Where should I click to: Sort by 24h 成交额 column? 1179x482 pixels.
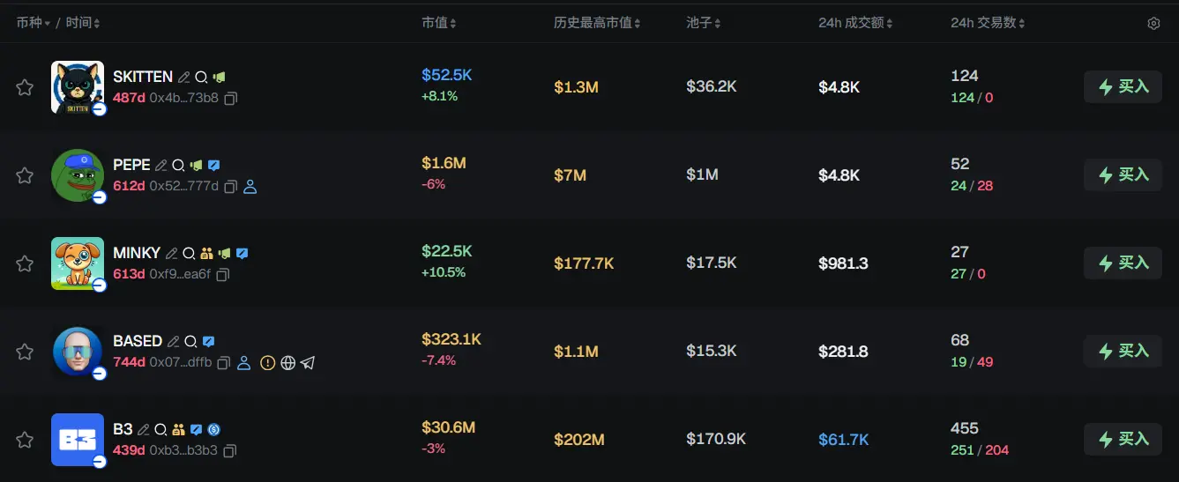pos(854,23)
